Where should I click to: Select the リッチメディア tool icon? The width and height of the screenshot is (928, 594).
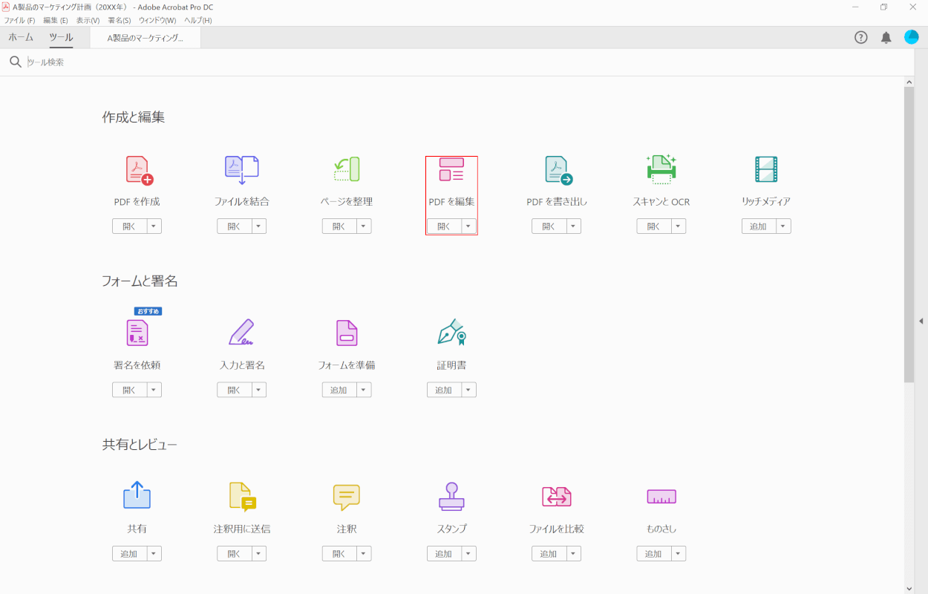click(x=765, y=169)
